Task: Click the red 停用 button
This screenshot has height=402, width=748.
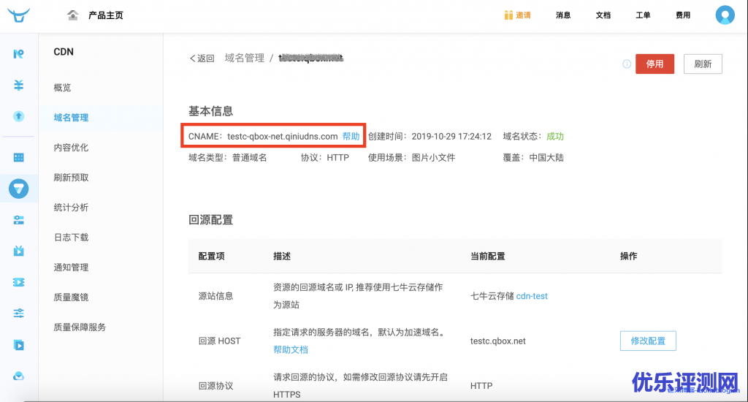Action: (x=654, y=64)
